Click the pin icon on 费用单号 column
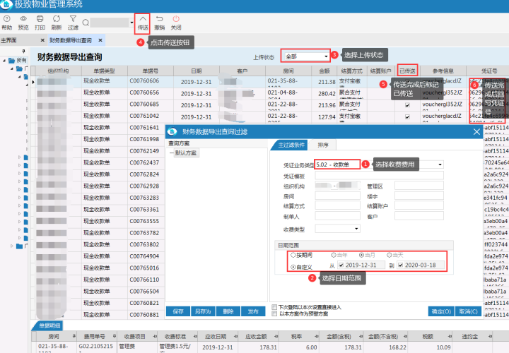This screenshot has width=509, height=353. tap(115, 336)
